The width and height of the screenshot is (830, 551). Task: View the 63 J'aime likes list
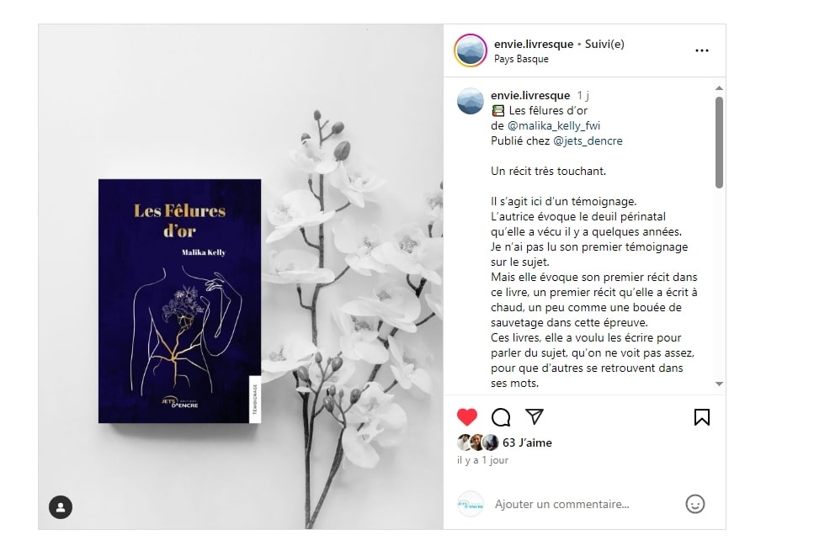click(x=527, y=443)
